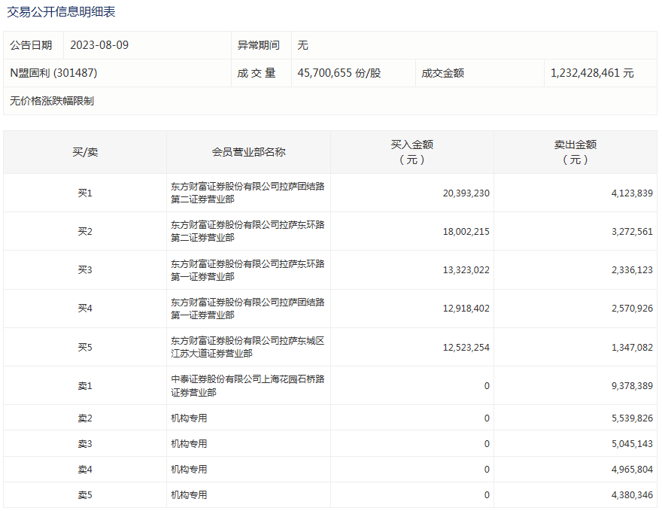Click the 成交金额 label
The image size is (662, 511).
(443, 73)
